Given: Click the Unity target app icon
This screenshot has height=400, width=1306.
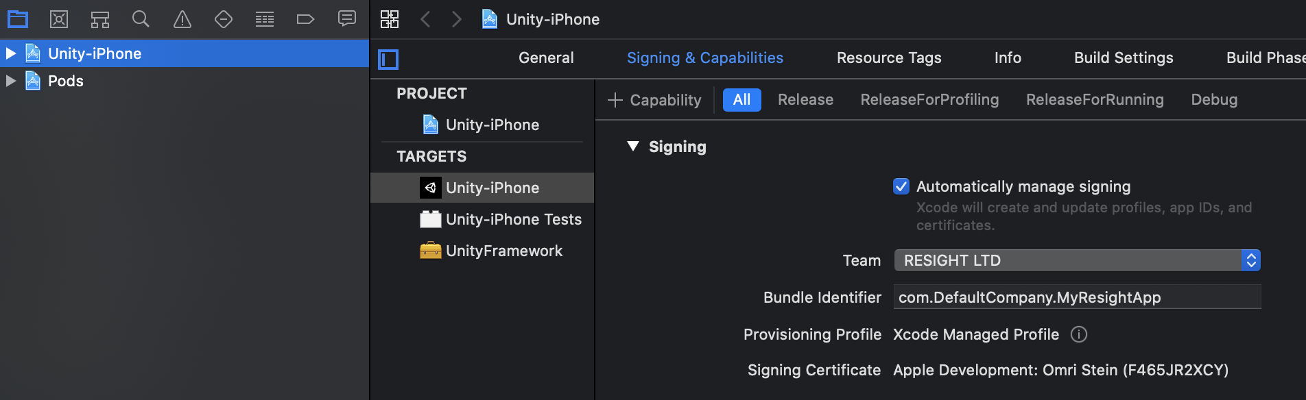Looking at the screenshot, I should [431, 188].
